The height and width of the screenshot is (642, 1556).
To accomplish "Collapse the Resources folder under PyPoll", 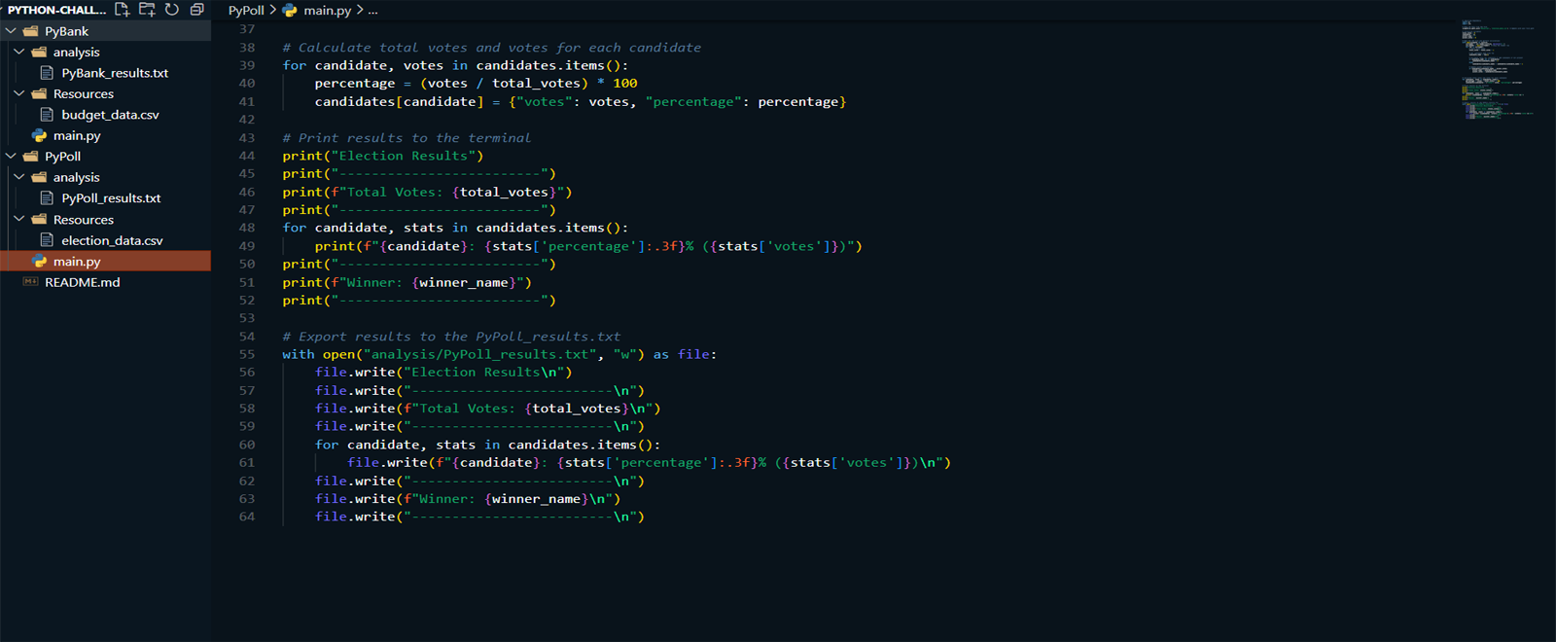I will (19, 219).
